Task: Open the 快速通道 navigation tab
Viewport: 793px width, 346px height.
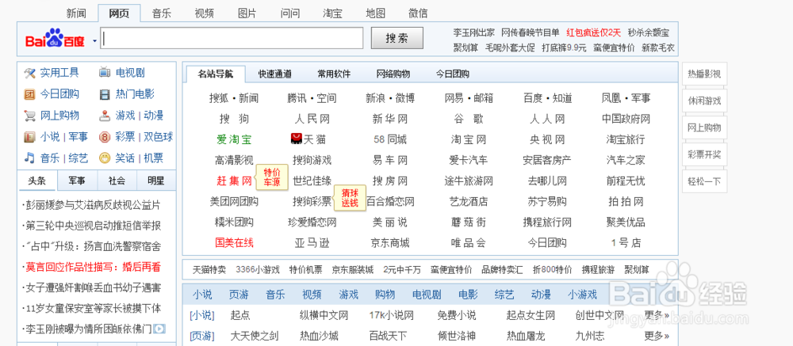Action: click(274, 74)
